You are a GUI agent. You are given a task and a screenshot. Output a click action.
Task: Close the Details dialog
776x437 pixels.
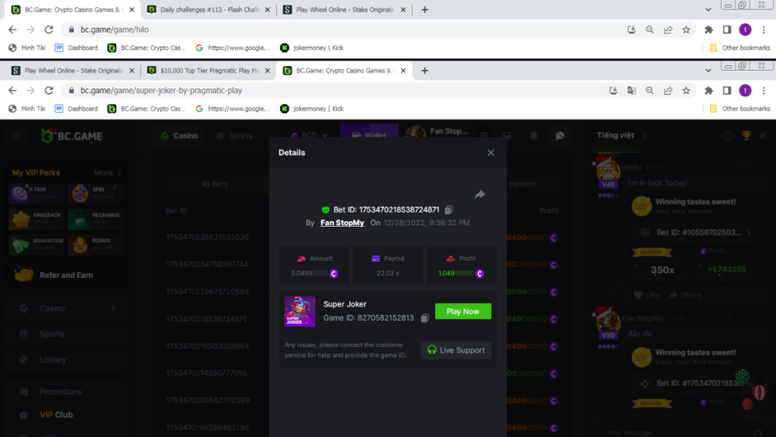[490, 153]
